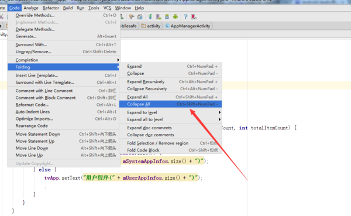Choose Expand Recursively
Screen dimensions: 351x216
[171, 82]
